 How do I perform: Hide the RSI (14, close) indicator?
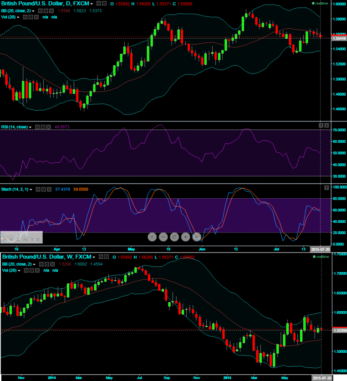(x=37, y=127)
